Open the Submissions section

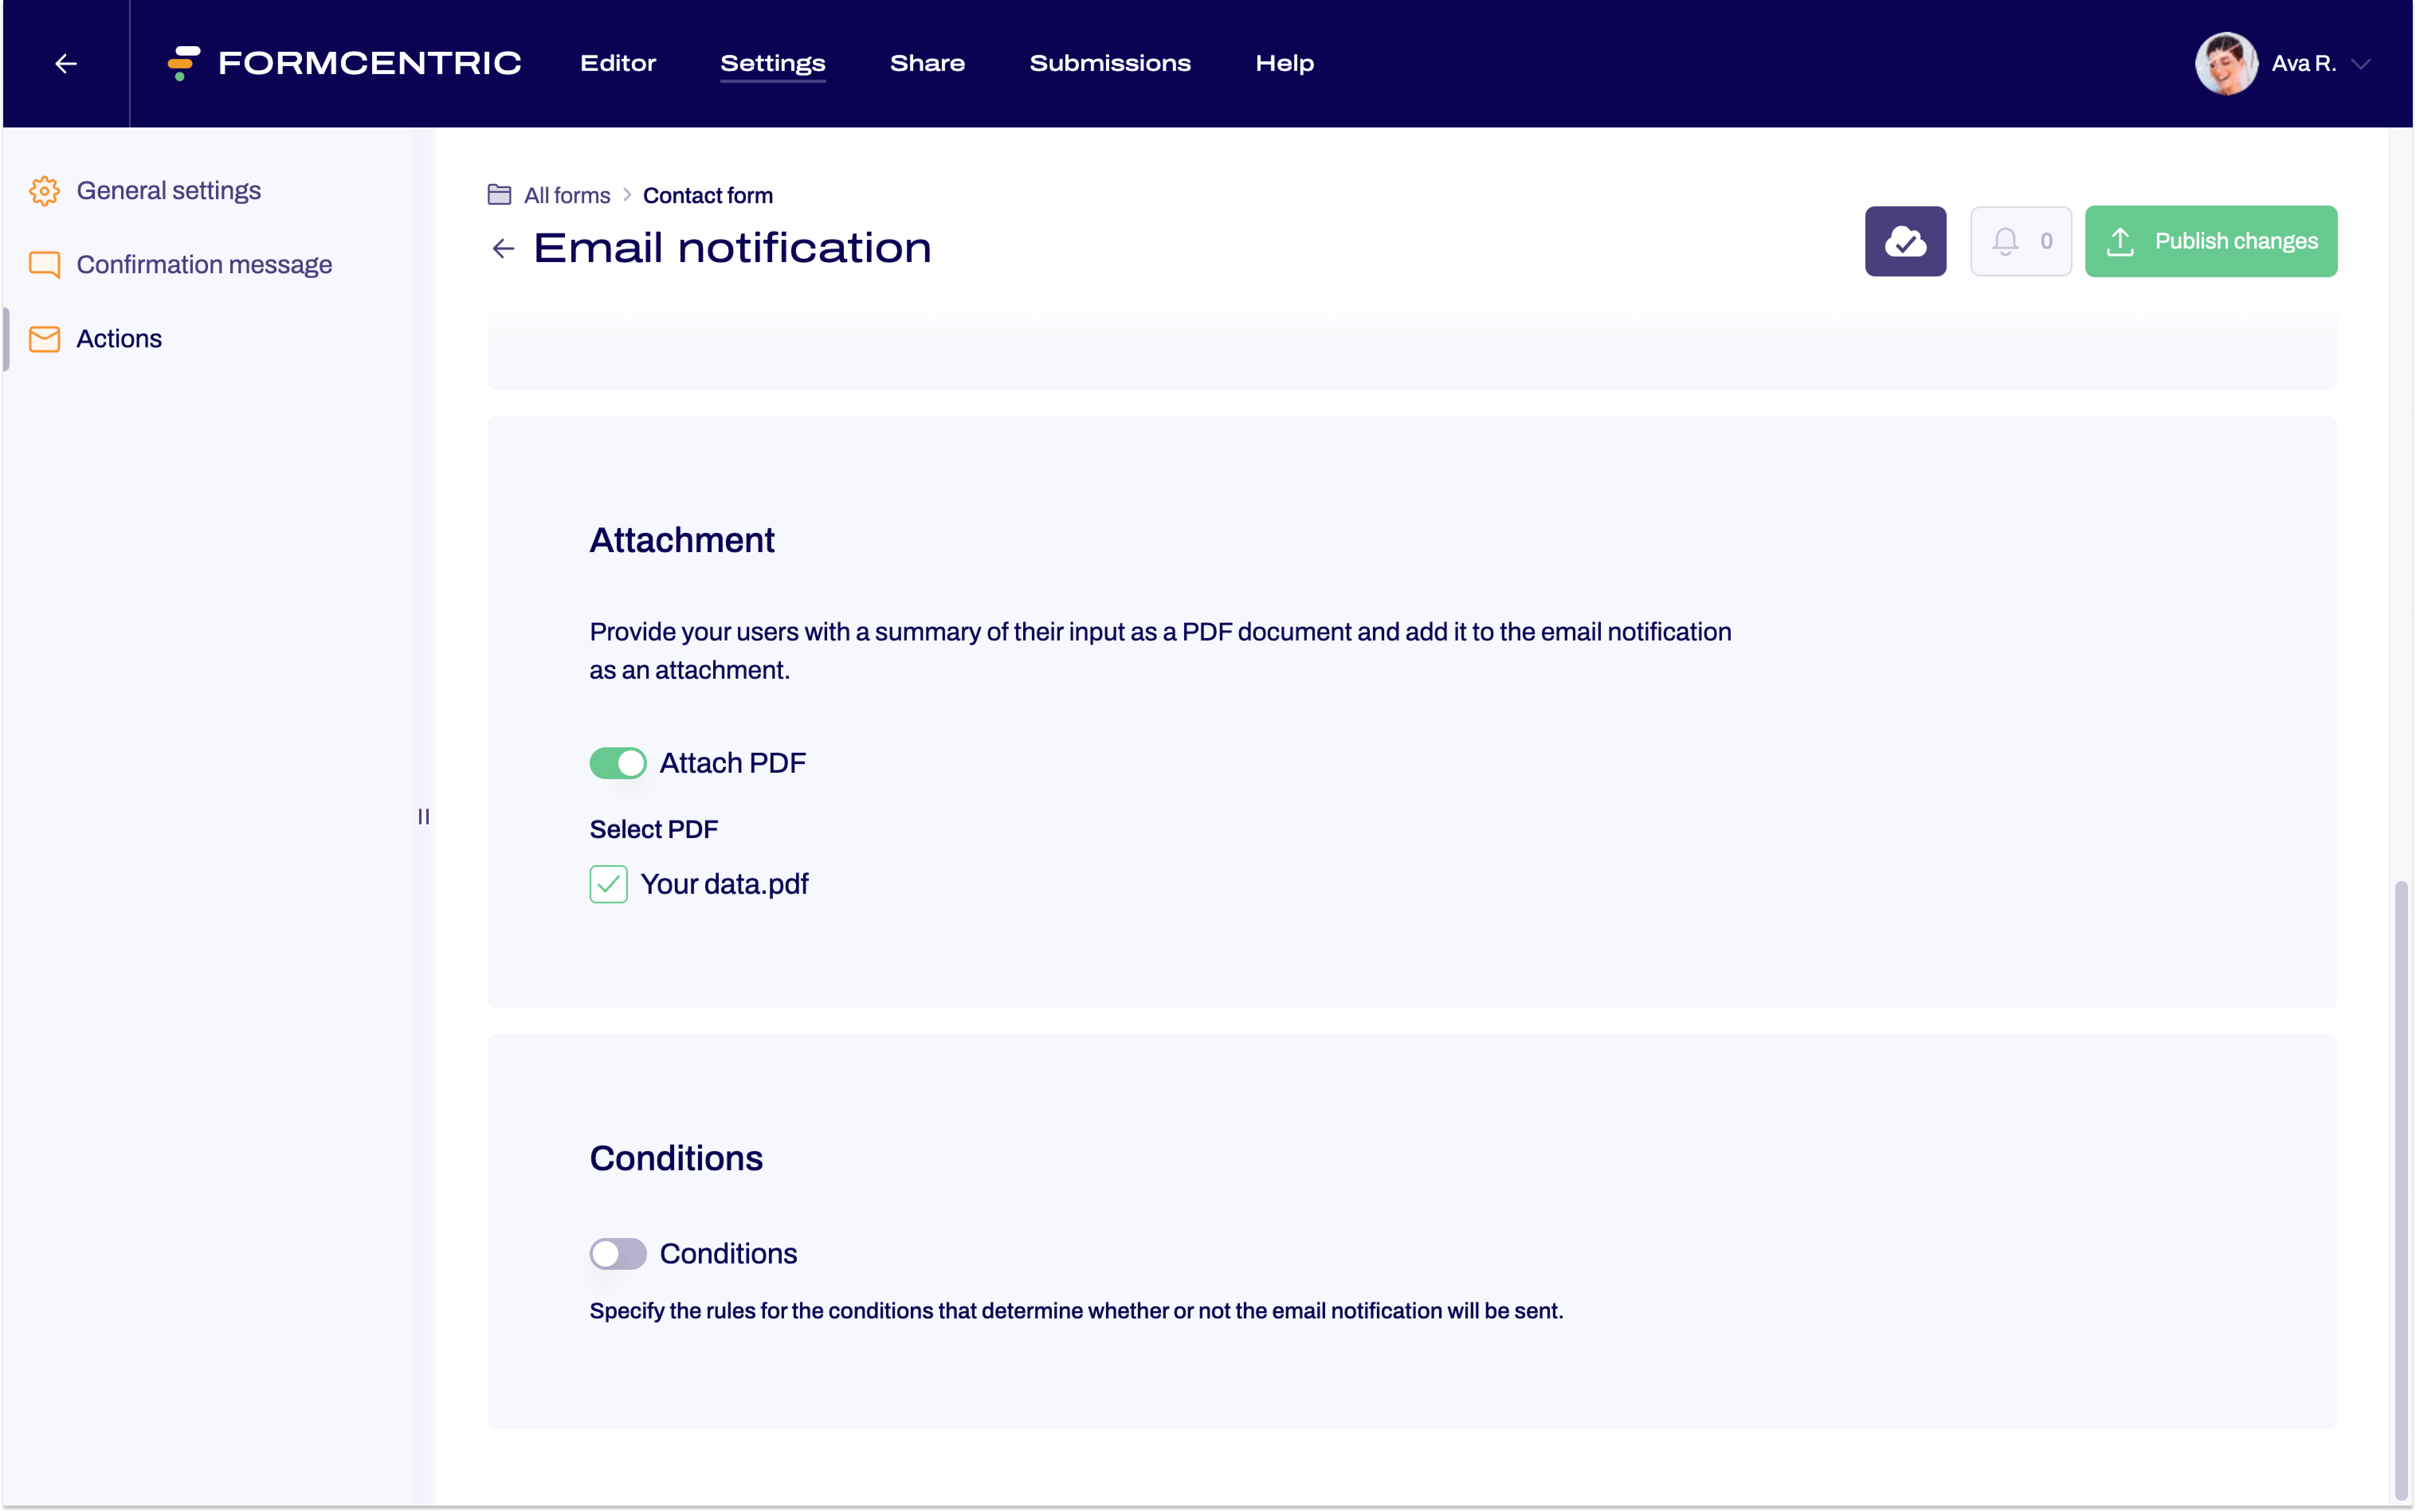tap(1110, 63)
